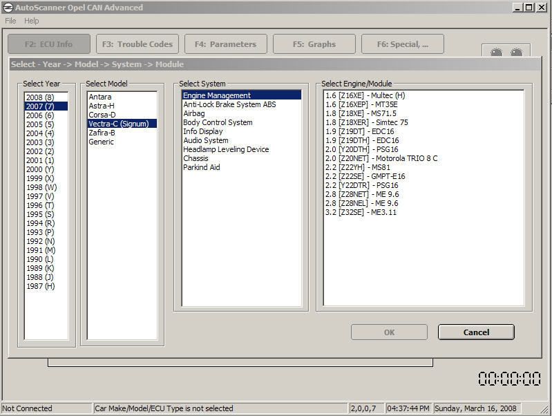Select year 2008 (8)
The width and height of the screenshot is (552, 416).
click(46, 97)
